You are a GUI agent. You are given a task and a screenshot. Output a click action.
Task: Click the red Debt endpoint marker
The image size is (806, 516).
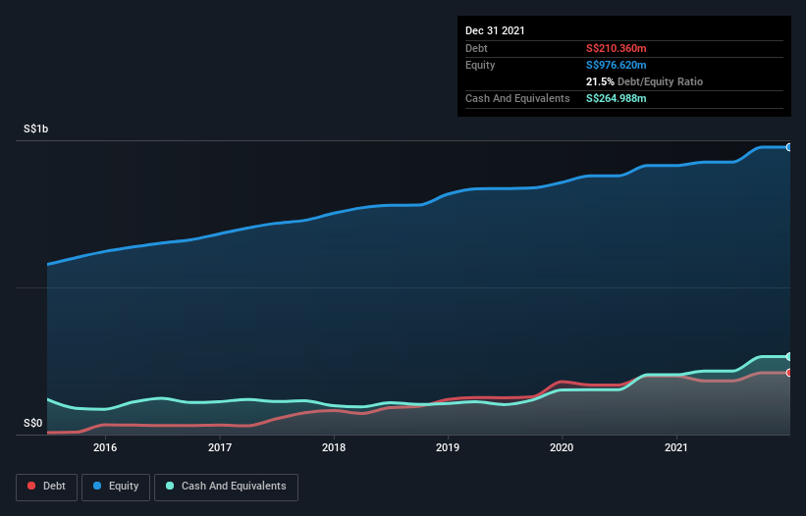tap(789, 373)
